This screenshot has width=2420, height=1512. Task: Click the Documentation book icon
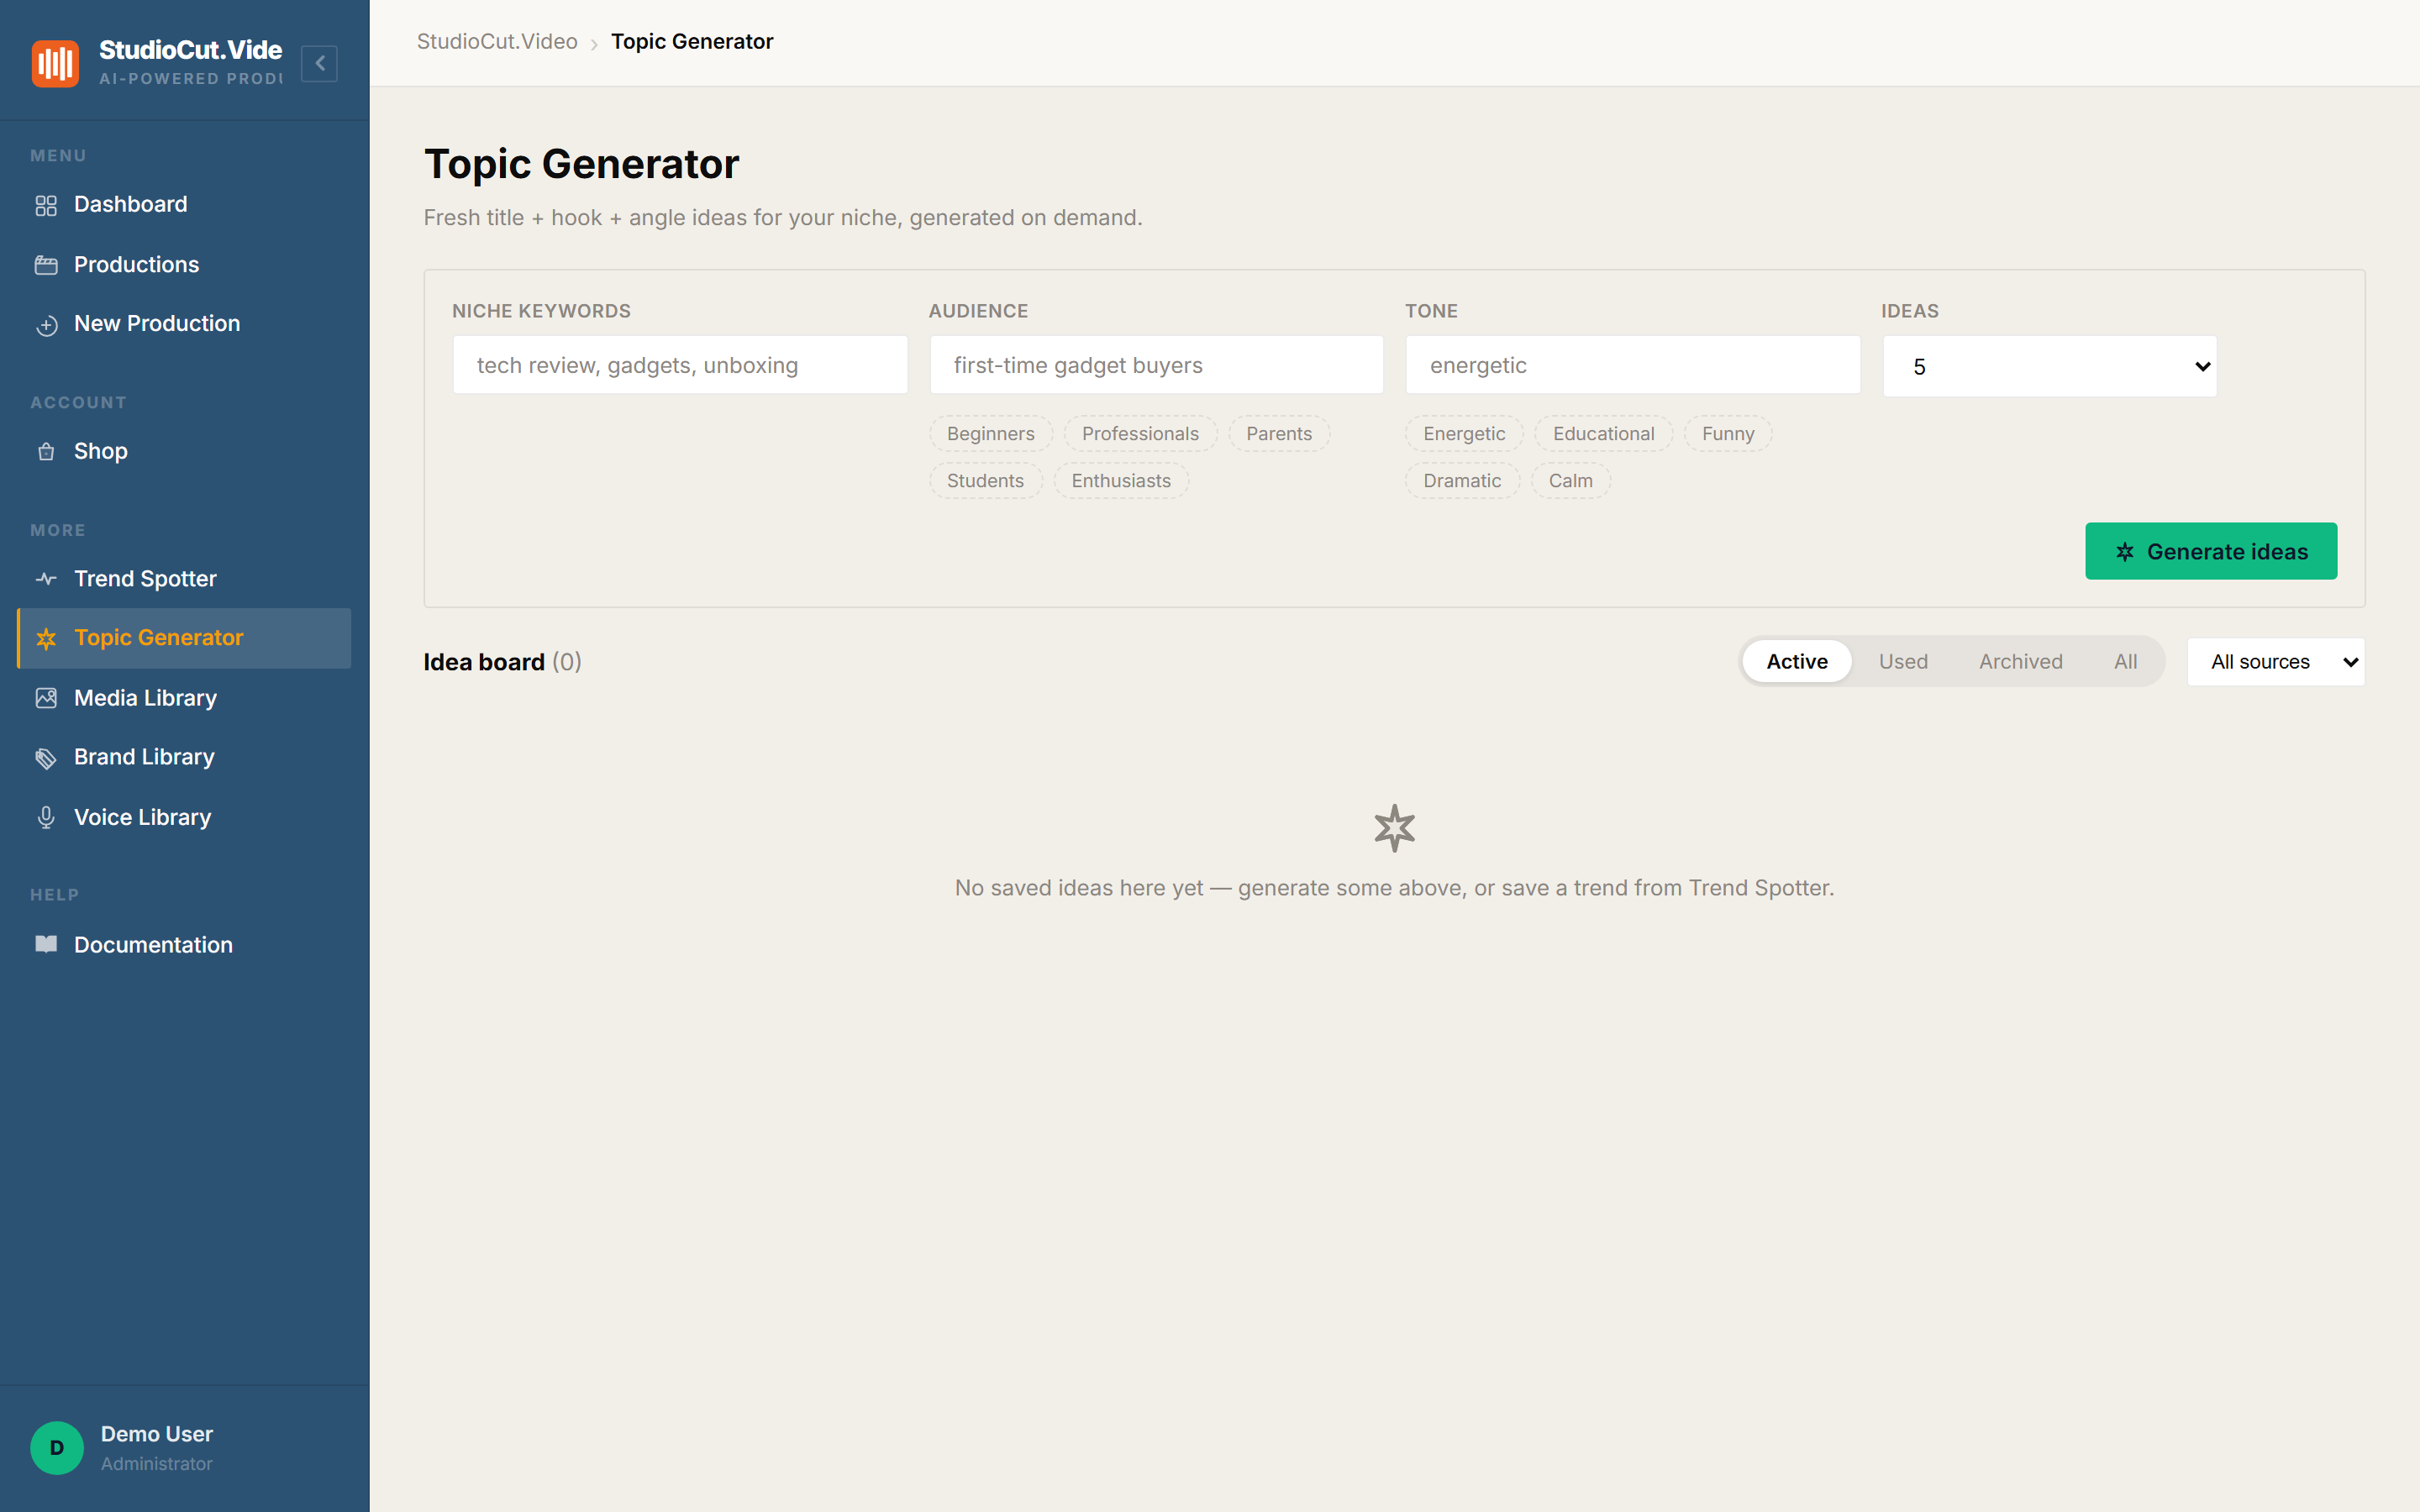[46, 944]
